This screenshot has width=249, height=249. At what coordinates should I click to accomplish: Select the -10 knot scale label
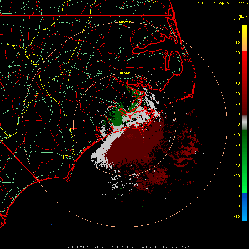(x=237, y=135)
